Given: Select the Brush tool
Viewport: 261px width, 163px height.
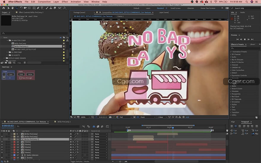Looking at the screenshot, I should pos(47,8).
